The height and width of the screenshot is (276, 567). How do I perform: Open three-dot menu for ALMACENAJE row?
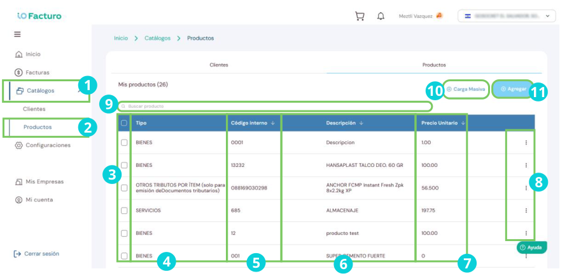[x=526, y=211]
